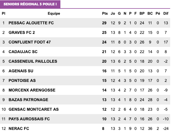Screen dimensions: 171x135
Task: Click the Pts column header
Action: tap(105, 13)
